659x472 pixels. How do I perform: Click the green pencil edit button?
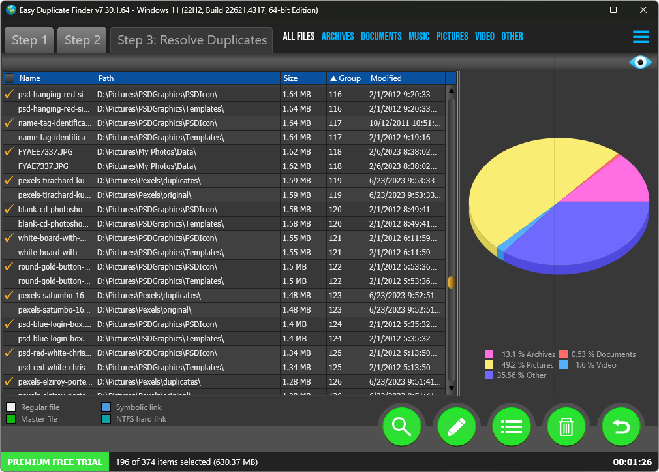(457, 426)
